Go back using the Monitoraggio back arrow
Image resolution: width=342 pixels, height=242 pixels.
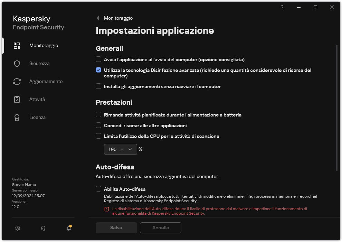98,18
